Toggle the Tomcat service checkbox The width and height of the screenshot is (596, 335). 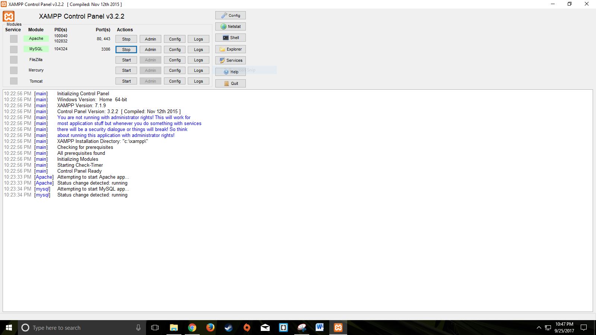pos(14,81)
